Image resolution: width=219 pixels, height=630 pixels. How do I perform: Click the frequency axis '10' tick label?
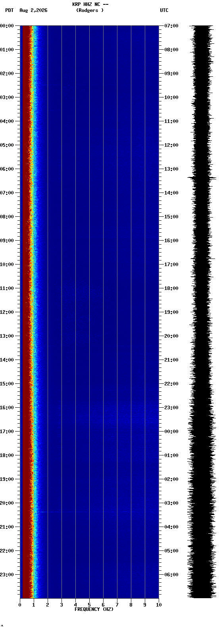click(159, 605)
